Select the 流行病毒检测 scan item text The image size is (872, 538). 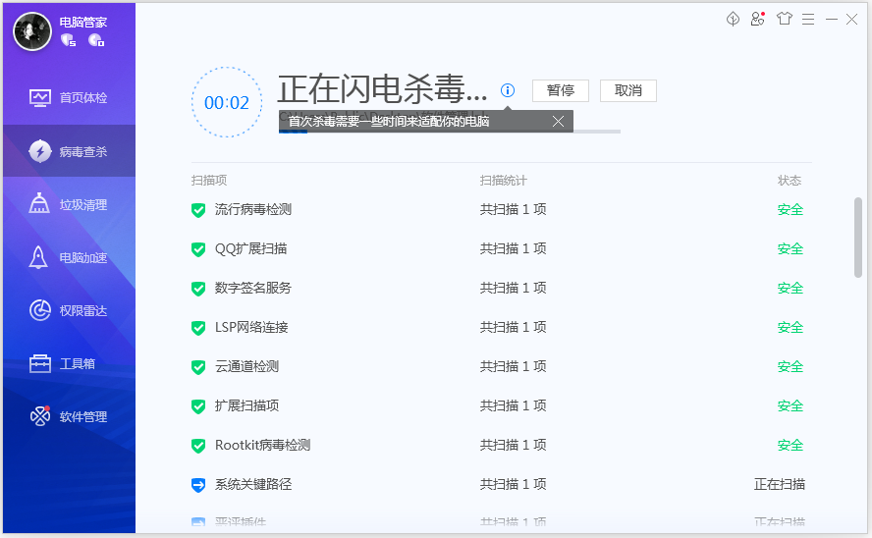pos(253,209)
